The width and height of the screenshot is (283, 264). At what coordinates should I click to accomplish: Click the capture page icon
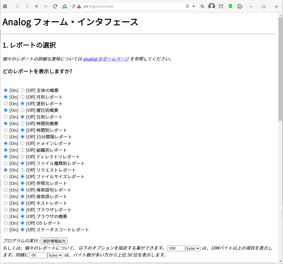click(x=221, y=7)
